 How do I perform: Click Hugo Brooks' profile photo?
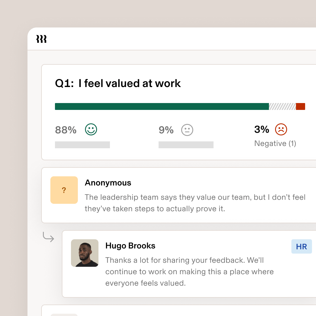pyautogui.click(x=84, y=253)
